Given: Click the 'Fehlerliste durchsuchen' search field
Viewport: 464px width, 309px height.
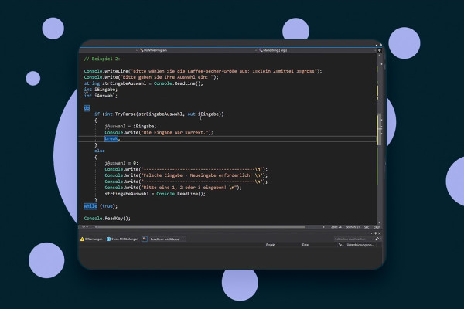Looking at the screenshot, I should click(354, 239).
